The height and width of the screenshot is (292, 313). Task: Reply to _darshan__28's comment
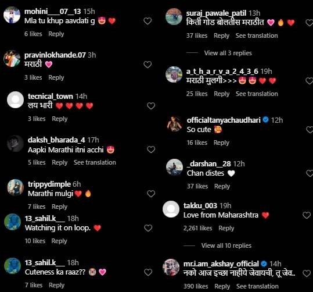[x=222, y=186]
